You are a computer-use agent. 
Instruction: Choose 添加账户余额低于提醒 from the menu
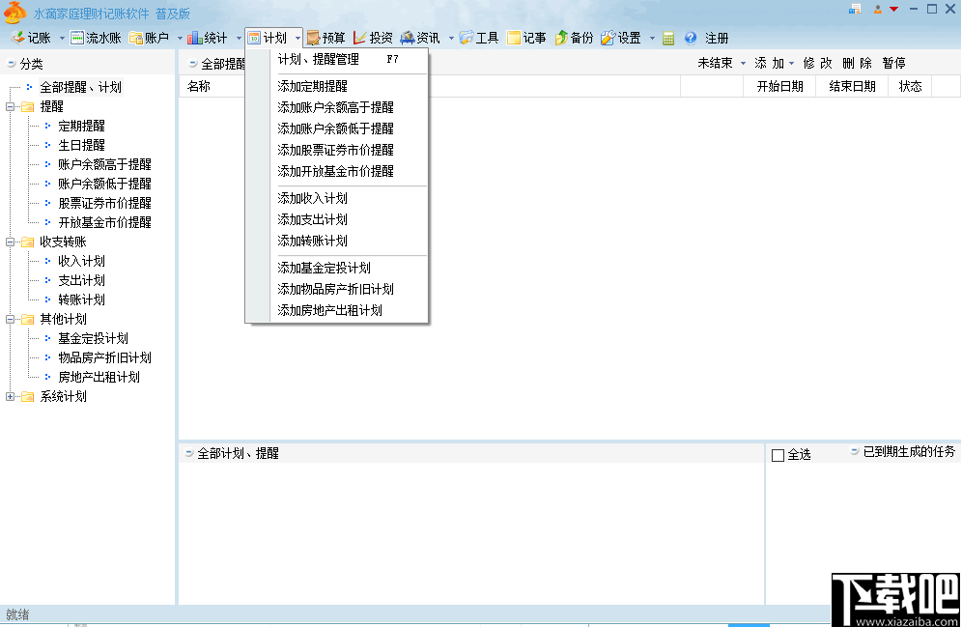pos(349,128)
